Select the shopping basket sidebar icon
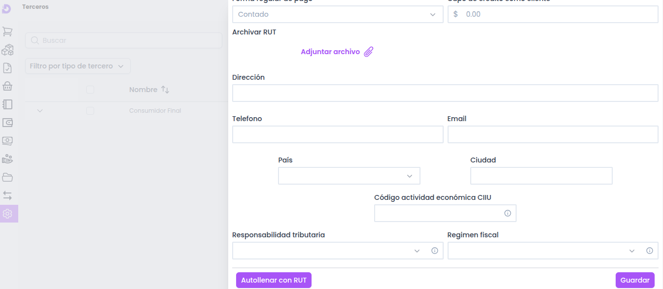Image resolution: width=663 pixels, height=289 pixels. [x=7, y=86]
